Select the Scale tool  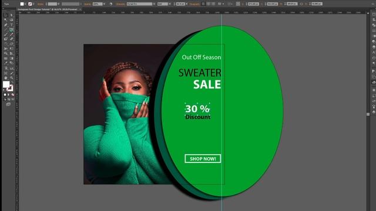12,44
